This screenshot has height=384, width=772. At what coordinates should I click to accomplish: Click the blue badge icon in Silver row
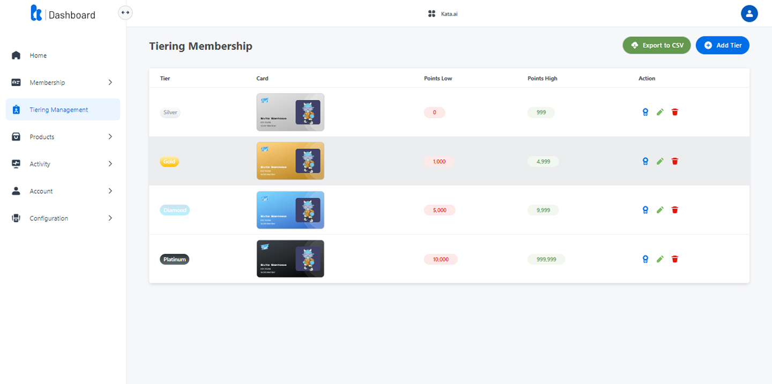click(x=645, y=112)
